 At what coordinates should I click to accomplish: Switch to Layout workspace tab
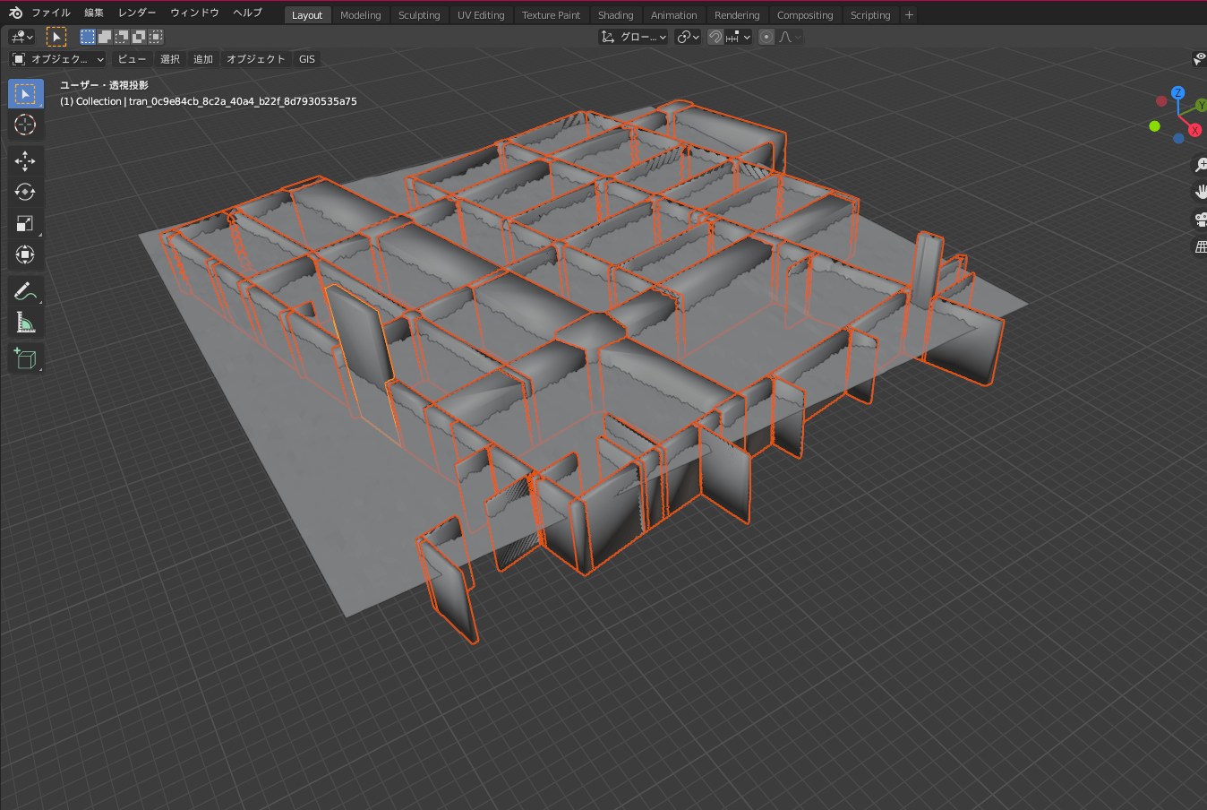[x=307, y=15]
